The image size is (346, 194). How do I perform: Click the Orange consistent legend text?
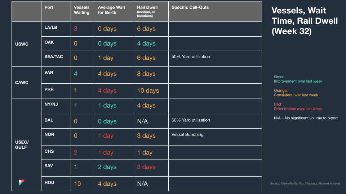click(x=296, y=93)
